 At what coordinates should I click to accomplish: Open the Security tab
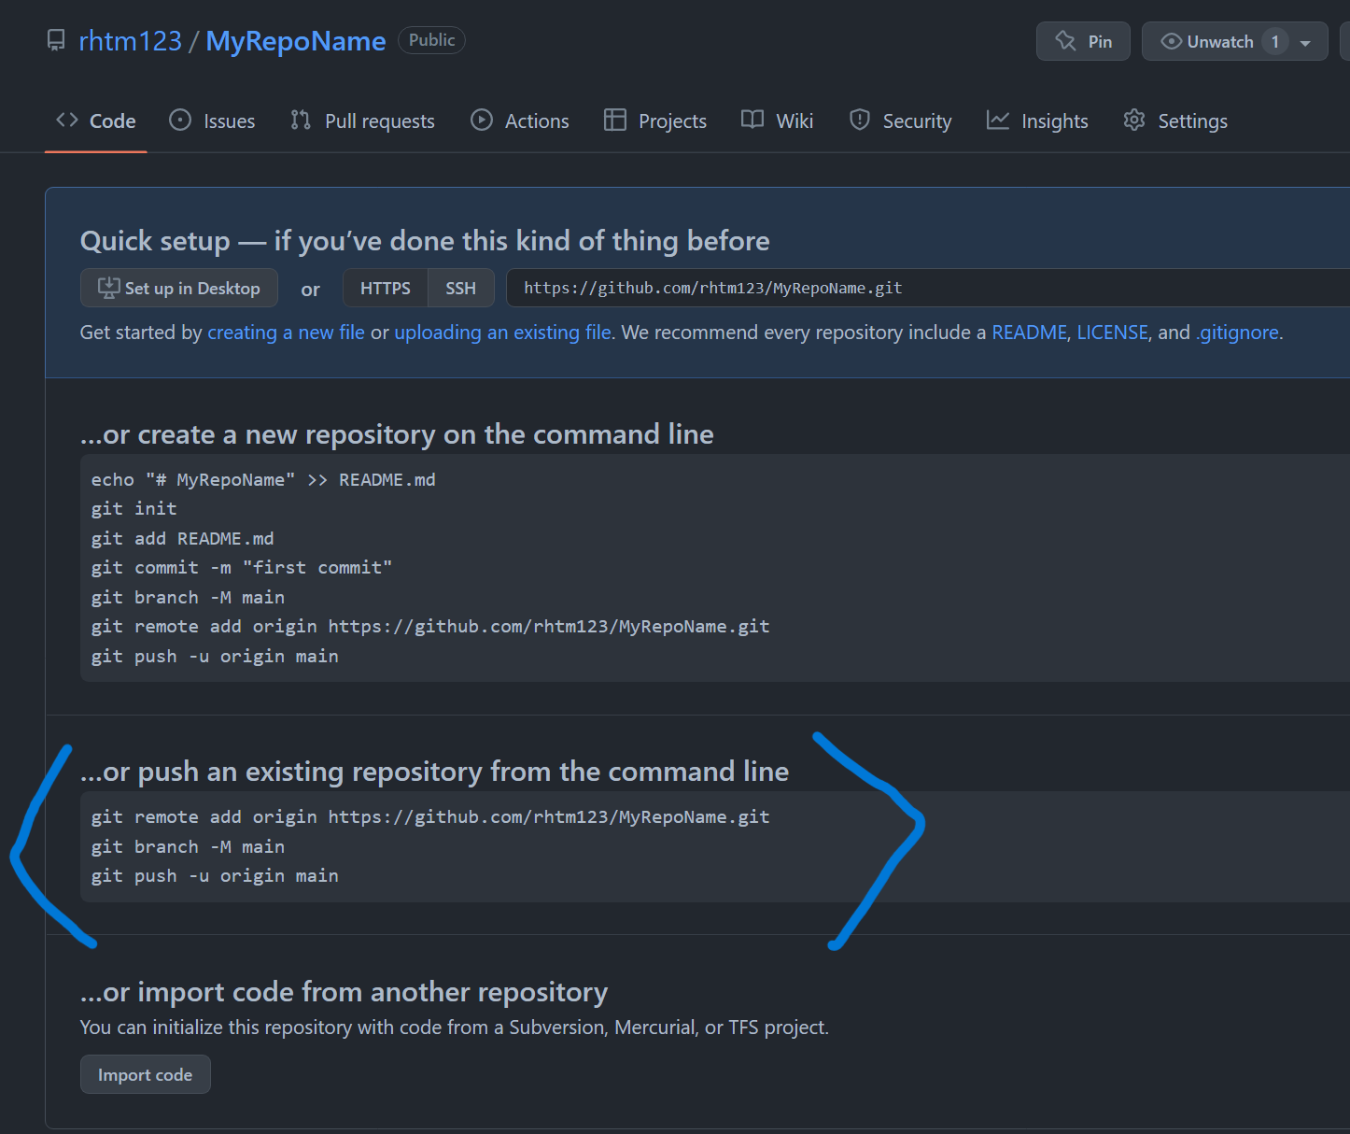coord(901,121)
